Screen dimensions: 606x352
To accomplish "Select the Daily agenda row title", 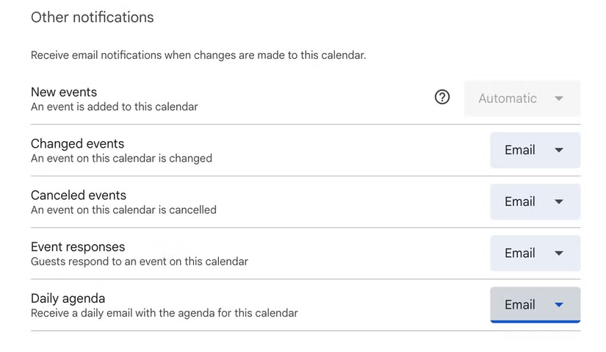I will (68, 298).
